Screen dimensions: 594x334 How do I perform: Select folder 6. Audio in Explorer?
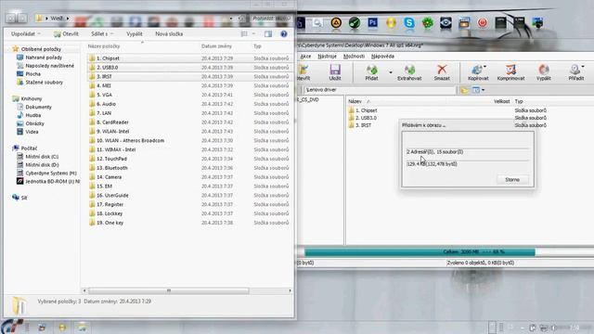(x=102, y=104)
